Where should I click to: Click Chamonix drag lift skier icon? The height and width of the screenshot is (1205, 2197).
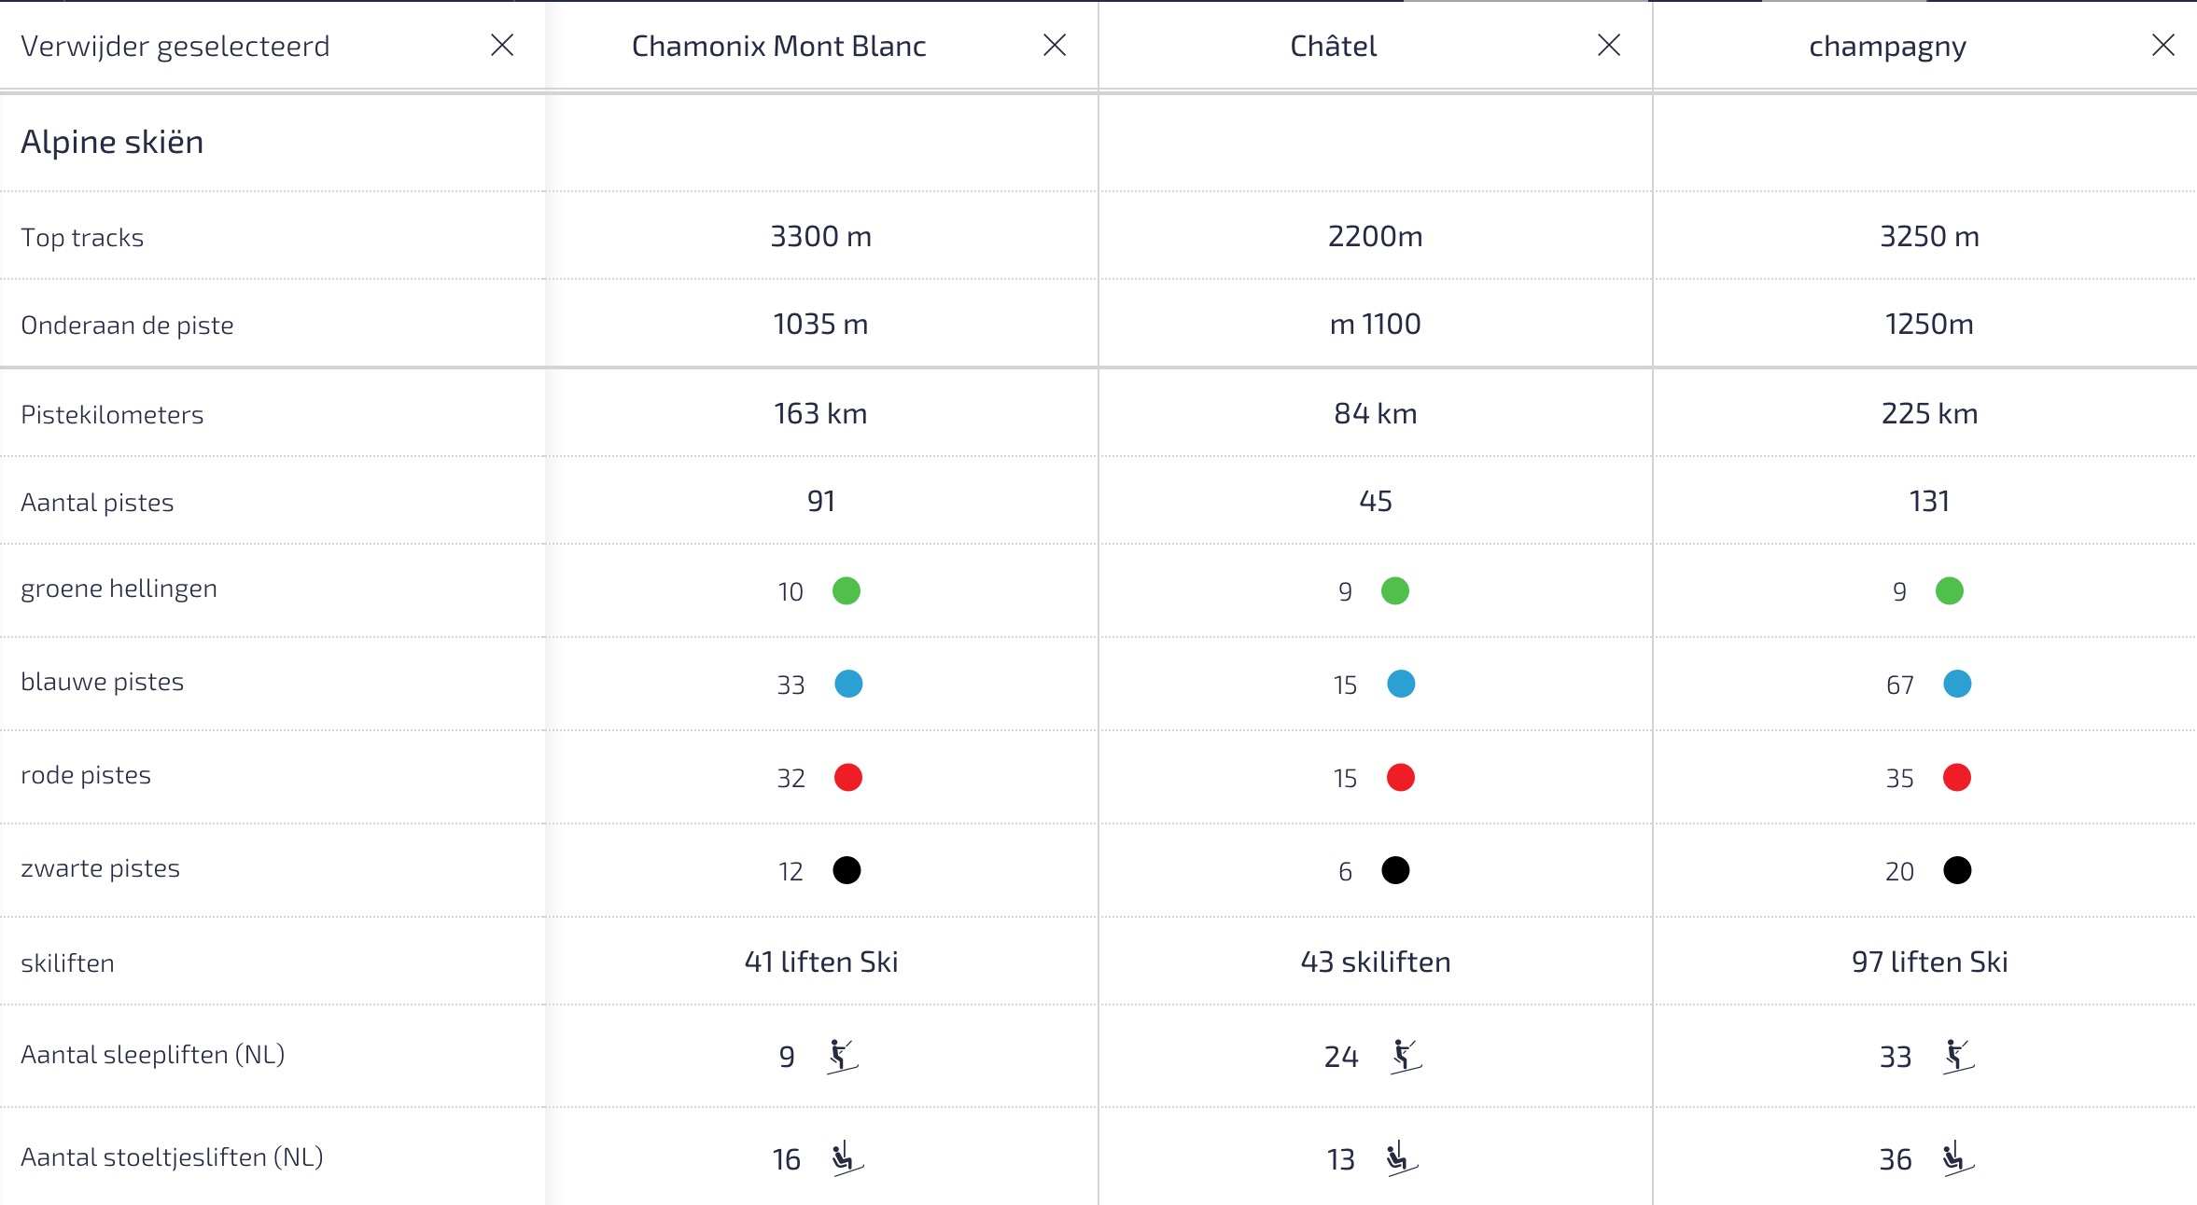tap(842, 1056)
